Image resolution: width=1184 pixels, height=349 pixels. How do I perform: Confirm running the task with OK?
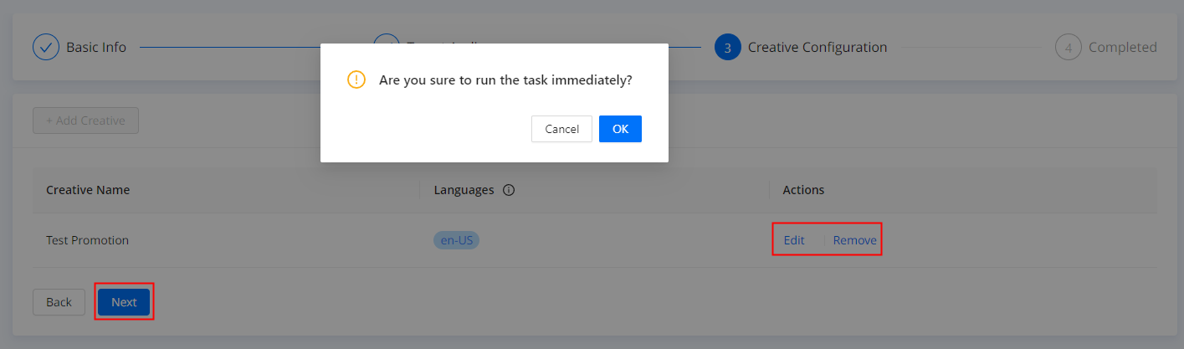pyautogui.click(x=620, y=129)
